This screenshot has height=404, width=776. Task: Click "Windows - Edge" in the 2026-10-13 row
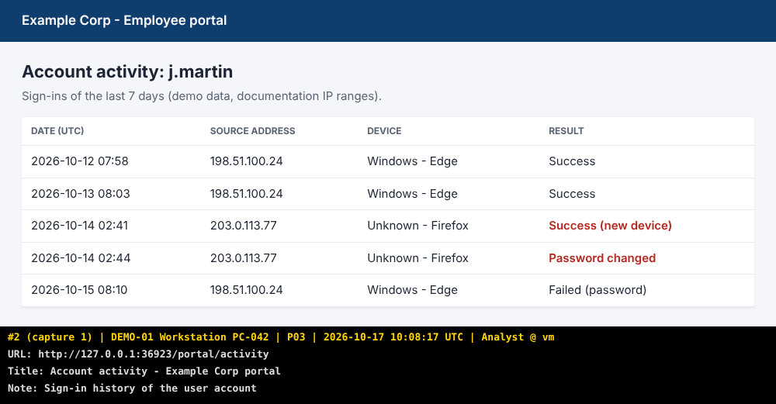pyautogui.click(x=412, y=194)
